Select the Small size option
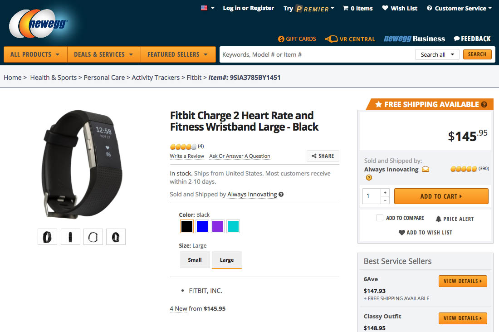This screenshot has width=499, height=332. click(x=195, y=260)
